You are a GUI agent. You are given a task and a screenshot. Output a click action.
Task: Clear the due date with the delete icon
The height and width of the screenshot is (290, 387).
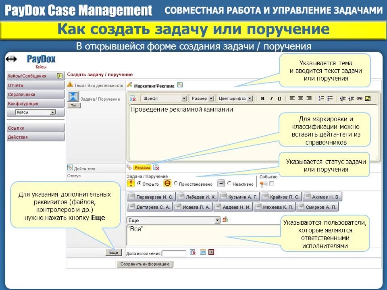click(193, 252)
